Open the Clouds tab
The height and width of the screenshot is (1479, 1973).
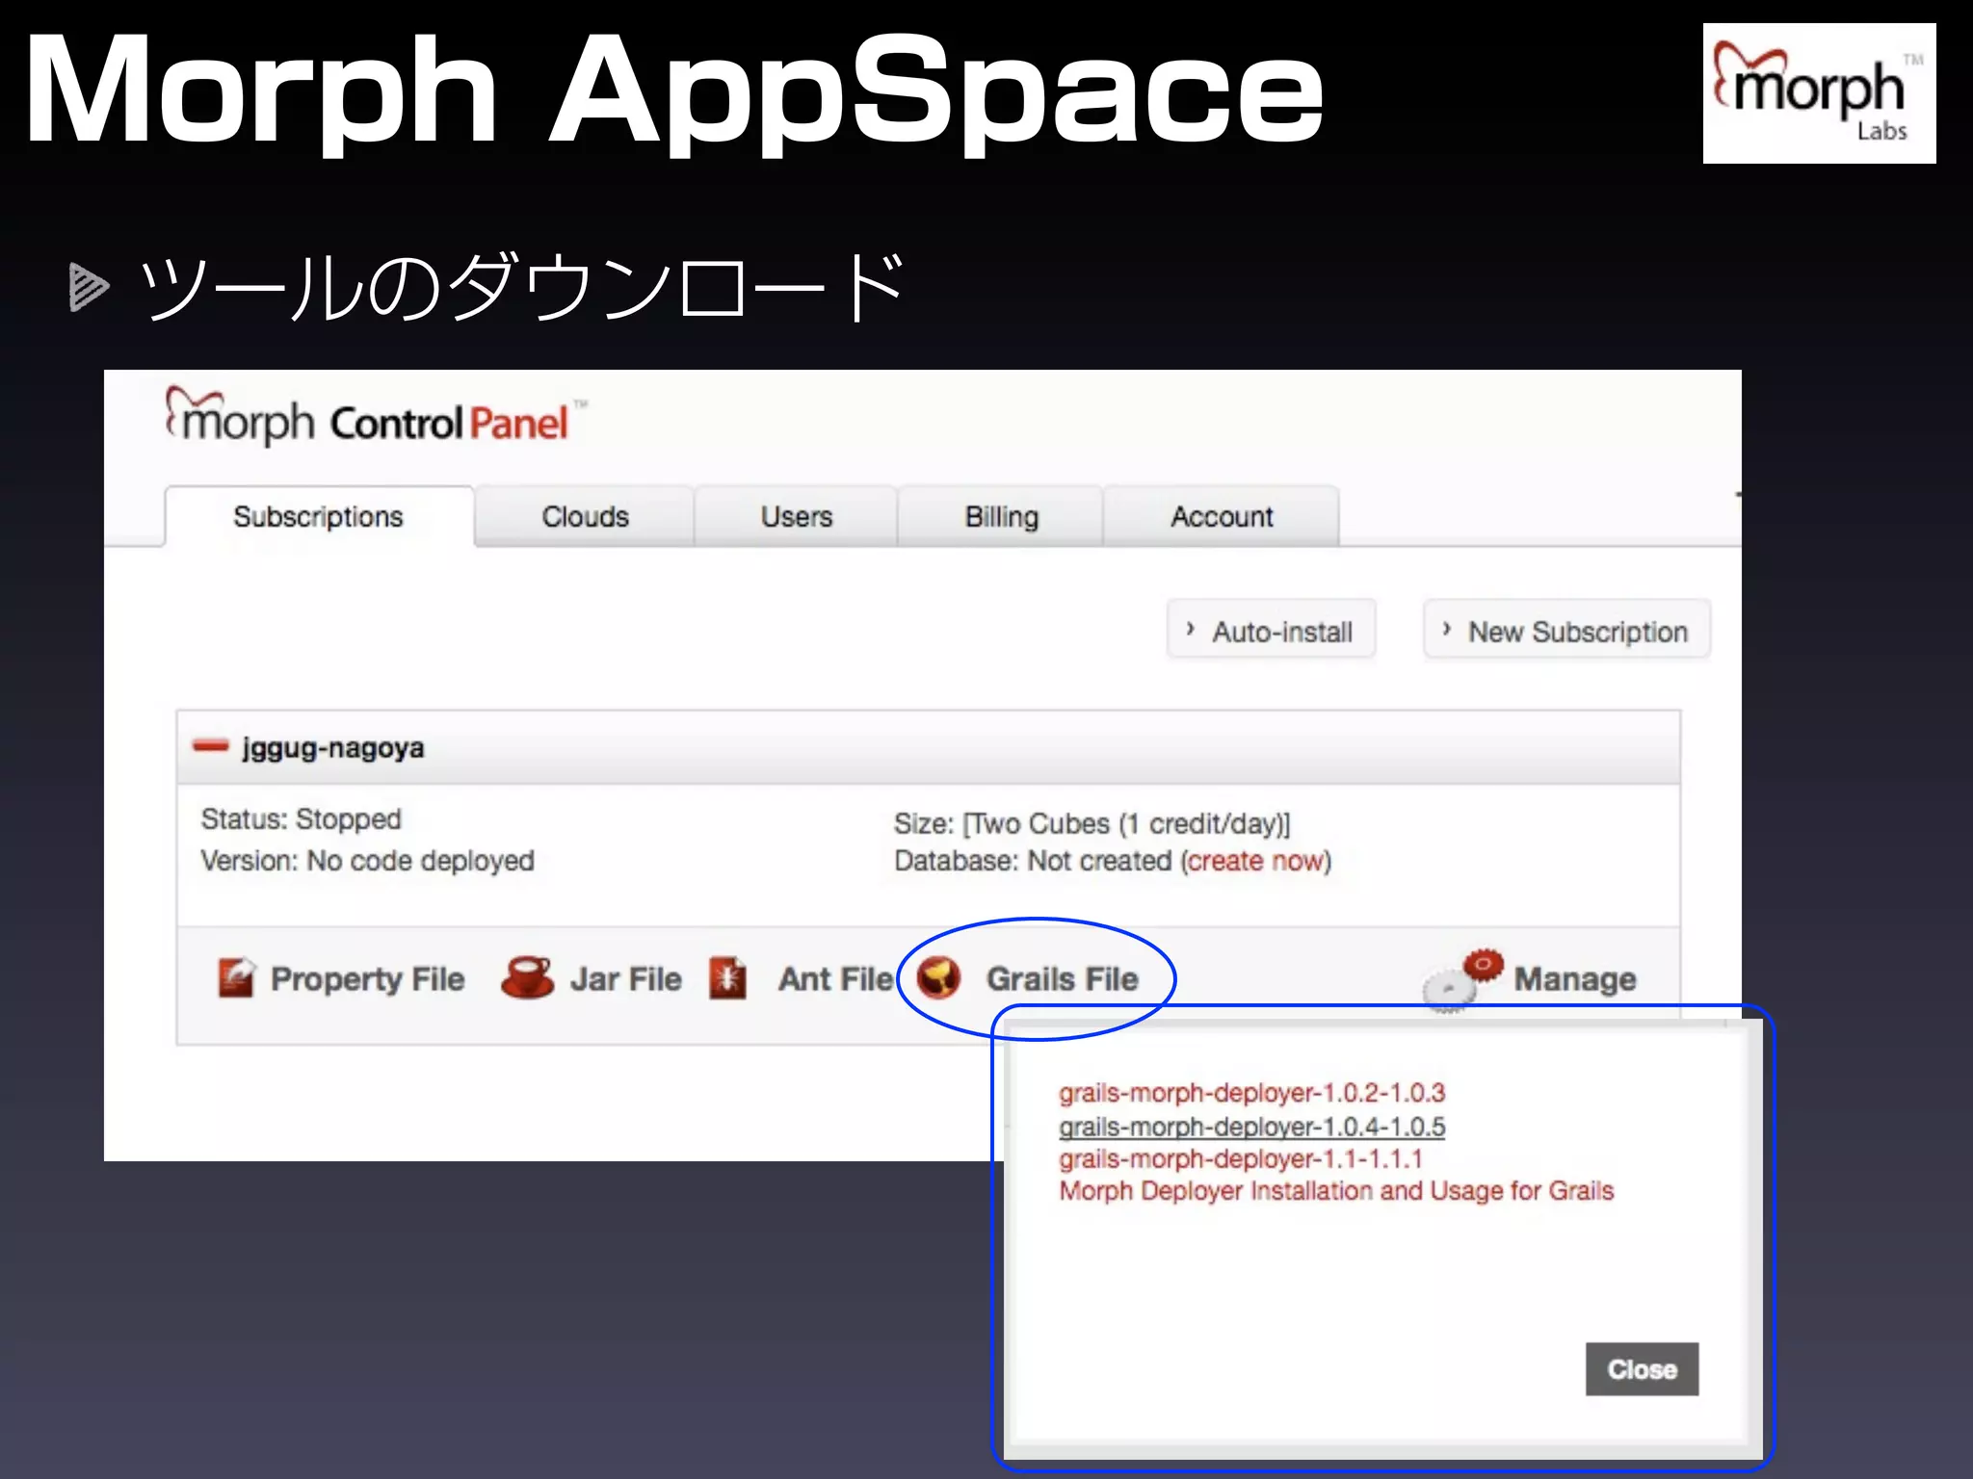[585, 517]
